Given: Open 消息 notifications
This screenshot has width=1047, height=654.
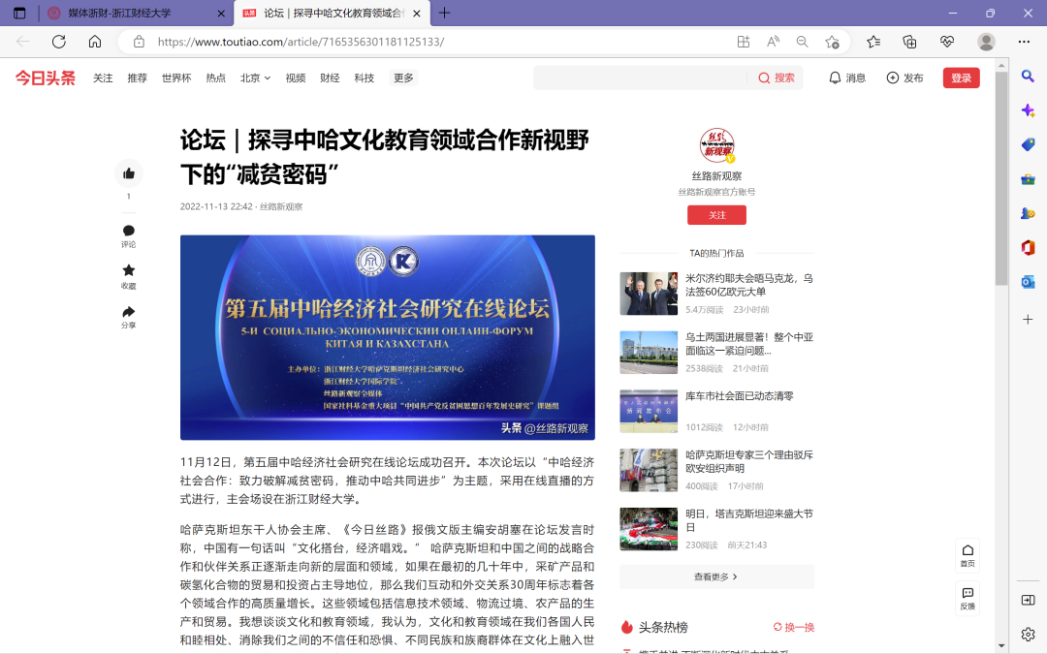Looking at the screenshot, I should pyautogui.click(x=847, y=78).
